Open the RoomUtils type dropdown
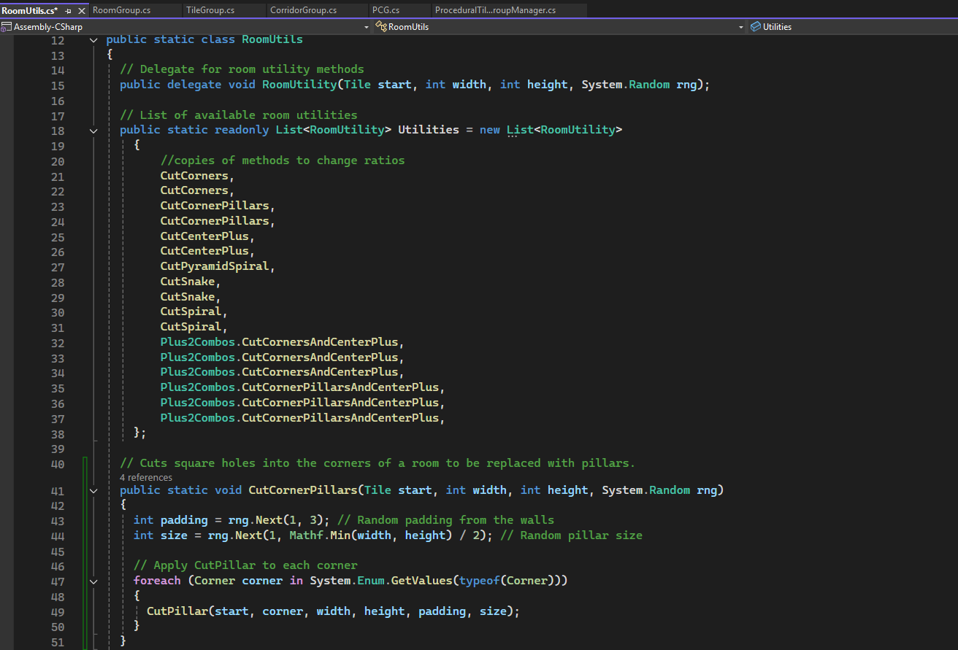This screenshot has height=650, width=958. (741, 27)
